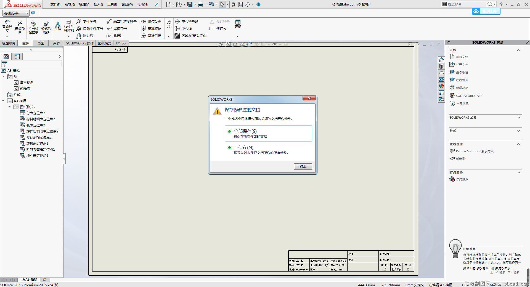Select the Area Hatch/Fill tool
This screenshot has width=530, height=287.
click(190, 36)
